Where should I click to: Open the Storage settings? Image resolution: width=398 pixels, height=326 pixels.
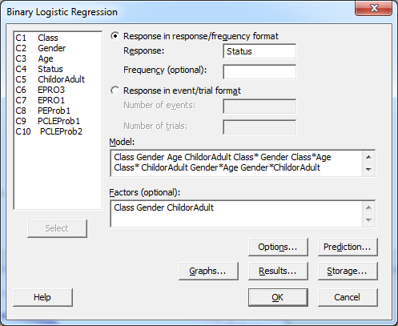348,271
